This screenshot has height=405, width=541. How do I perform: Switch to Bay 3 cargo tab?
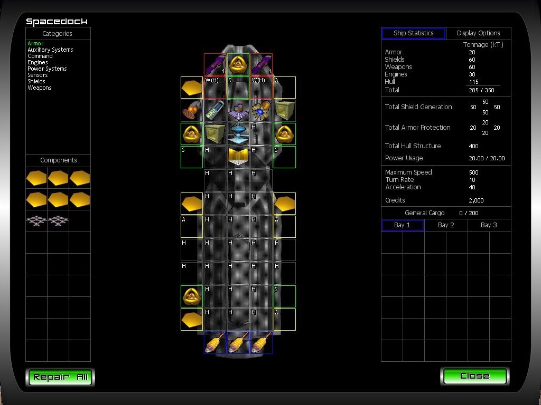click(489, 225)
